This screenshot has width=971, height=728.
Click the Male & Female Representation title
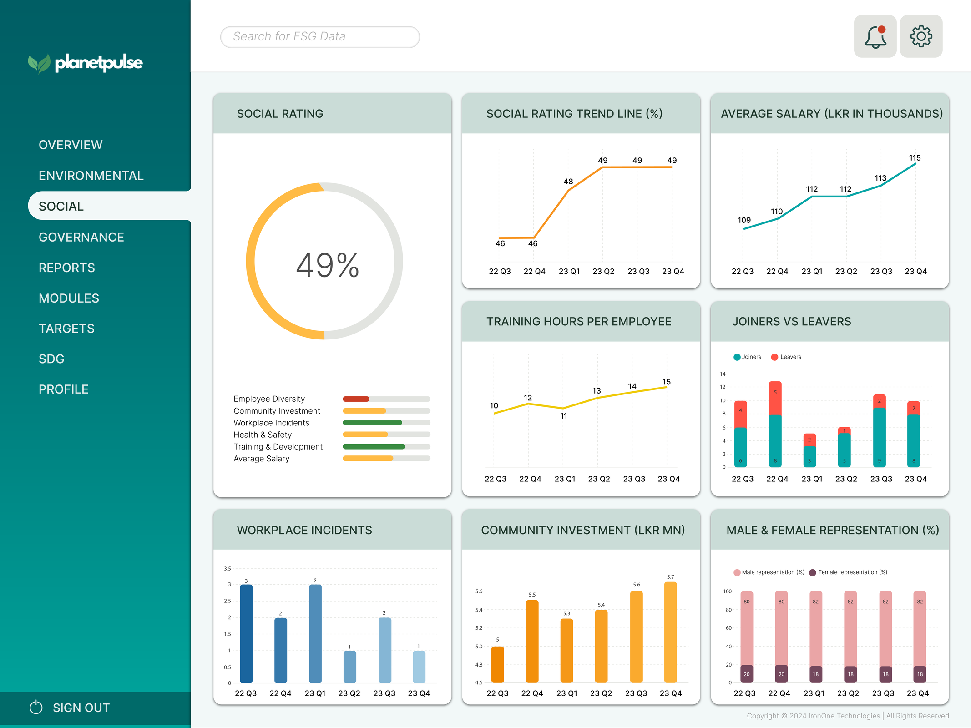(x=833, y=530)
